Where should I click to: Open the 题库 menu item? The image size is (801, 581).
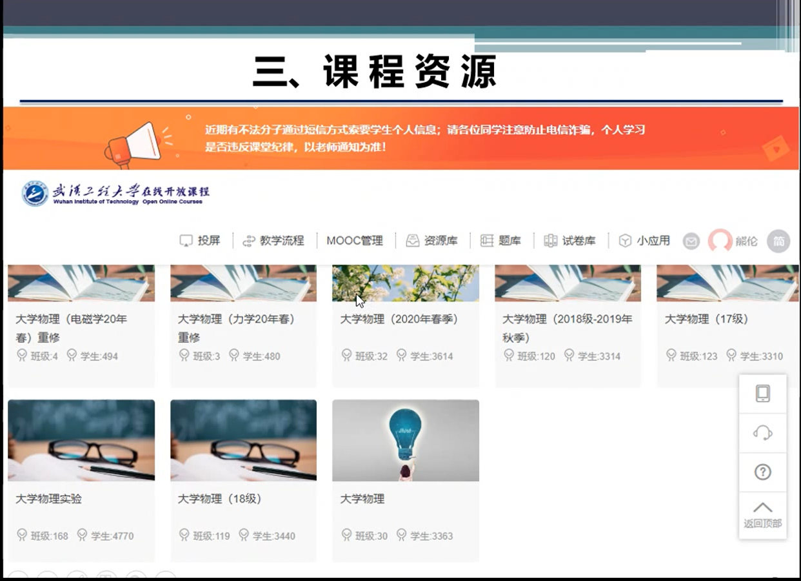(x=509, y=241)
